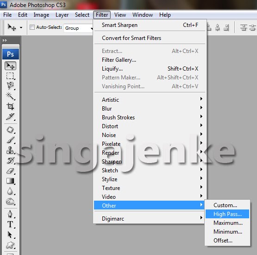
Task: Collapse toolbox with double-arrow button
Action: [x=5, y=40]
